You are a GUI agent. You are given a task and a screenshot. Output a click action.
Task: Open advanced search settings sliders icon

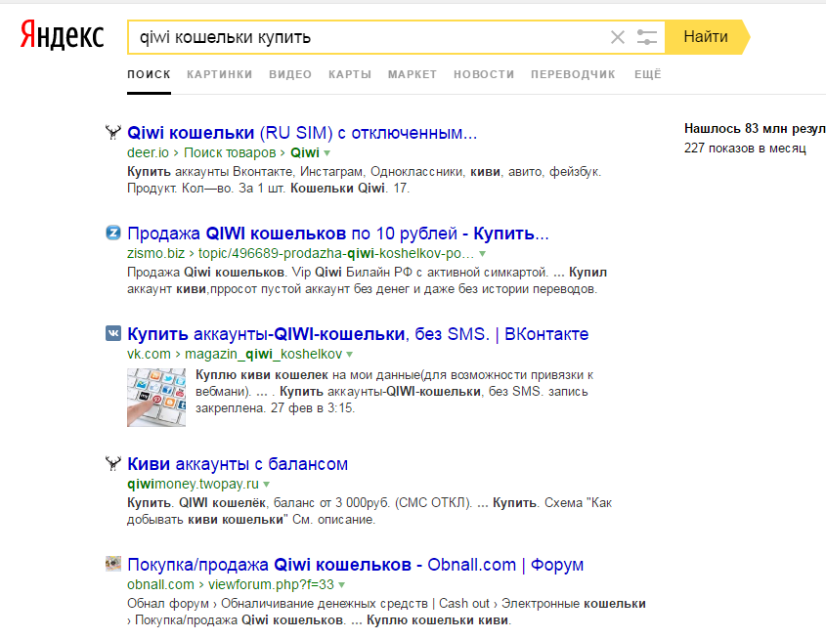(646, 37)
